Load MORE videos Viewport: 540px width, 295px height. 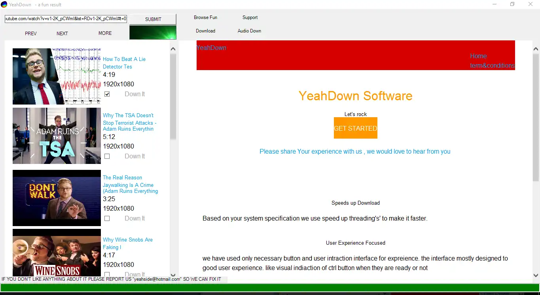coord(105,33)
